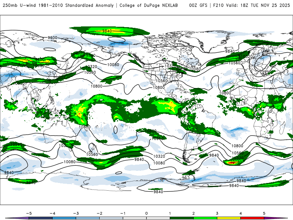Click the dark green 1-to-2 colorbar segment

click(182, 218)
